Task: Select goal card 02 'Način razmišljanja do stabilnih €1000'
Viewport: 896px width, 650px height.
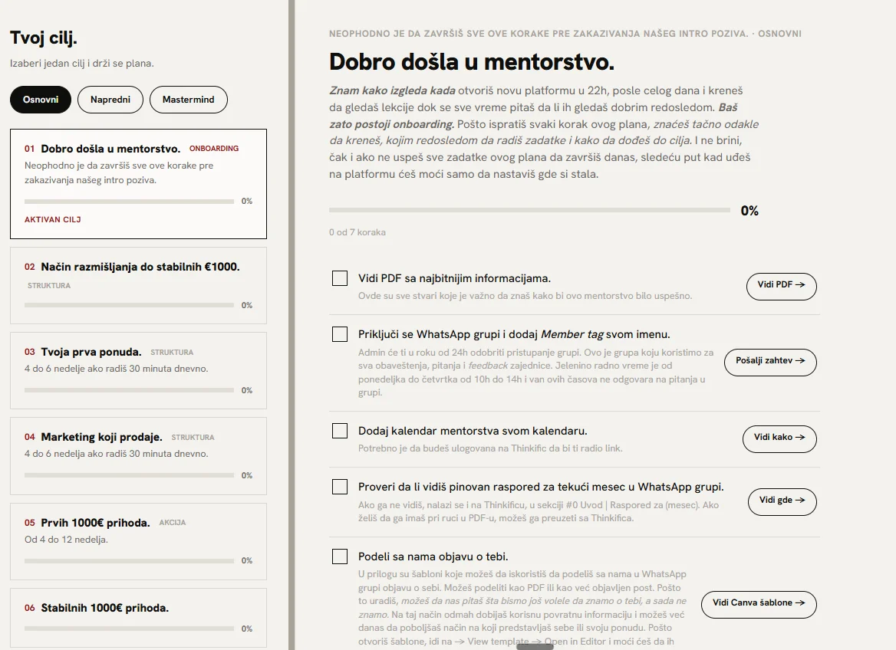Action: [x=138, y=286]
